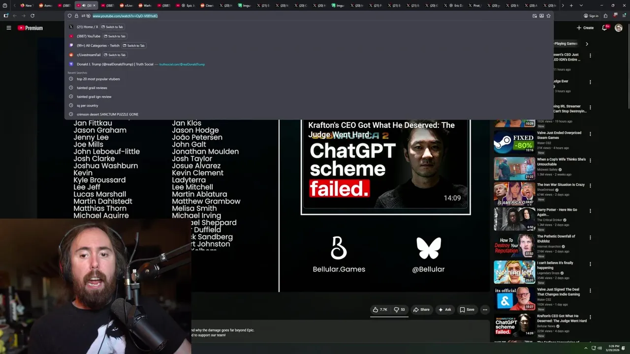
Task: Click the padlock site info icon
Action: (76, 16)
